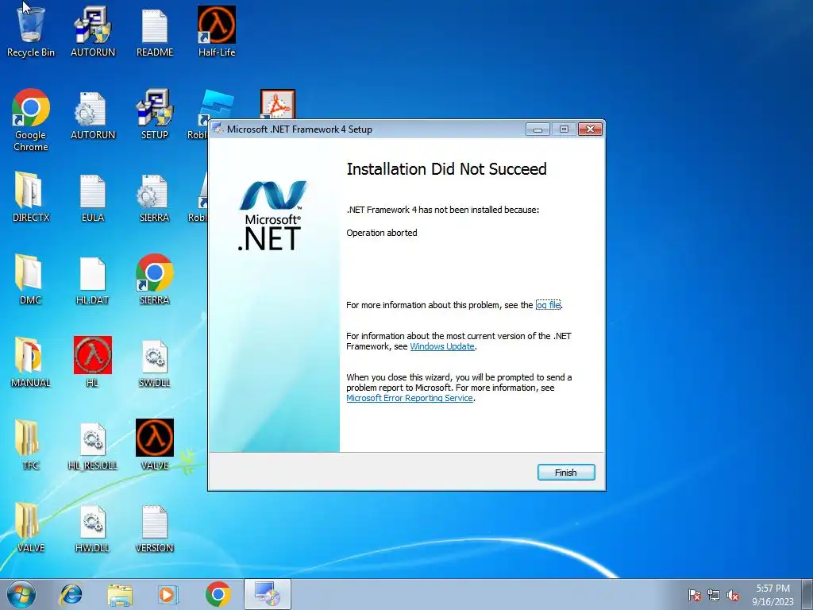Open Windows Explorer from the taskbar

[x=120, y=594]
